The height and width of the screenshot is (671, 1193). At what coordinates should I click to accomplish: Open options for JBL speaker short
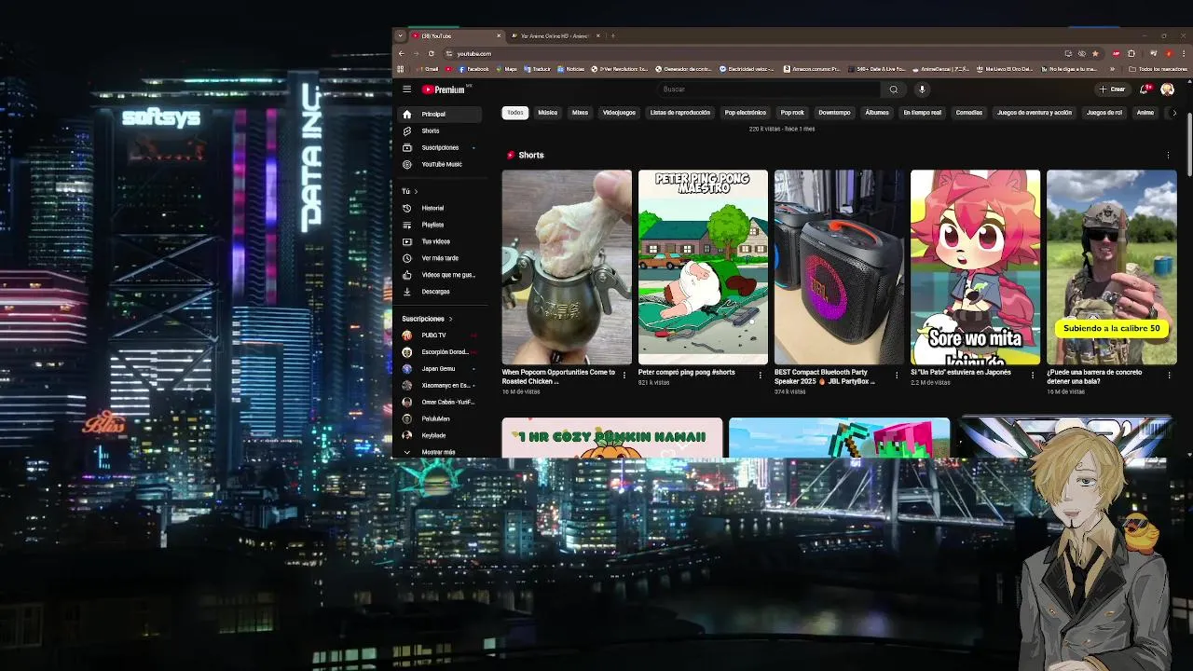[x=897, y=376]
